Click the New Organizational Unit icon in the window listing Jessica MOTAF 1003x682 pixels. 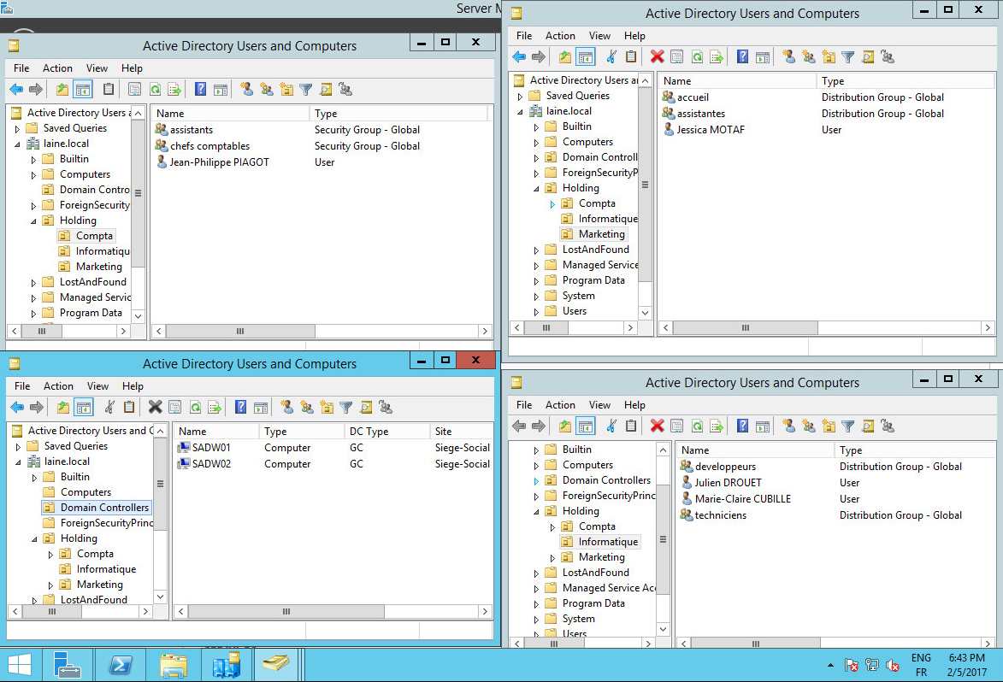(x=829, y=57)
